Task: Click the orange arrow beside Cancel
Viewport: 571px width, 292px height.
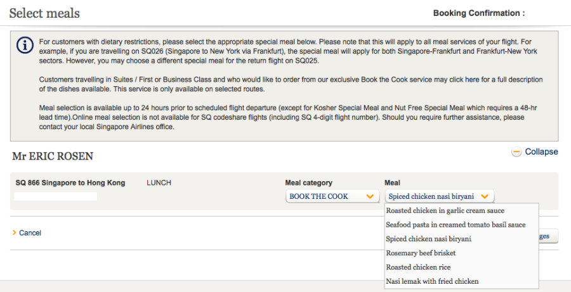Action: click(14, 233)
